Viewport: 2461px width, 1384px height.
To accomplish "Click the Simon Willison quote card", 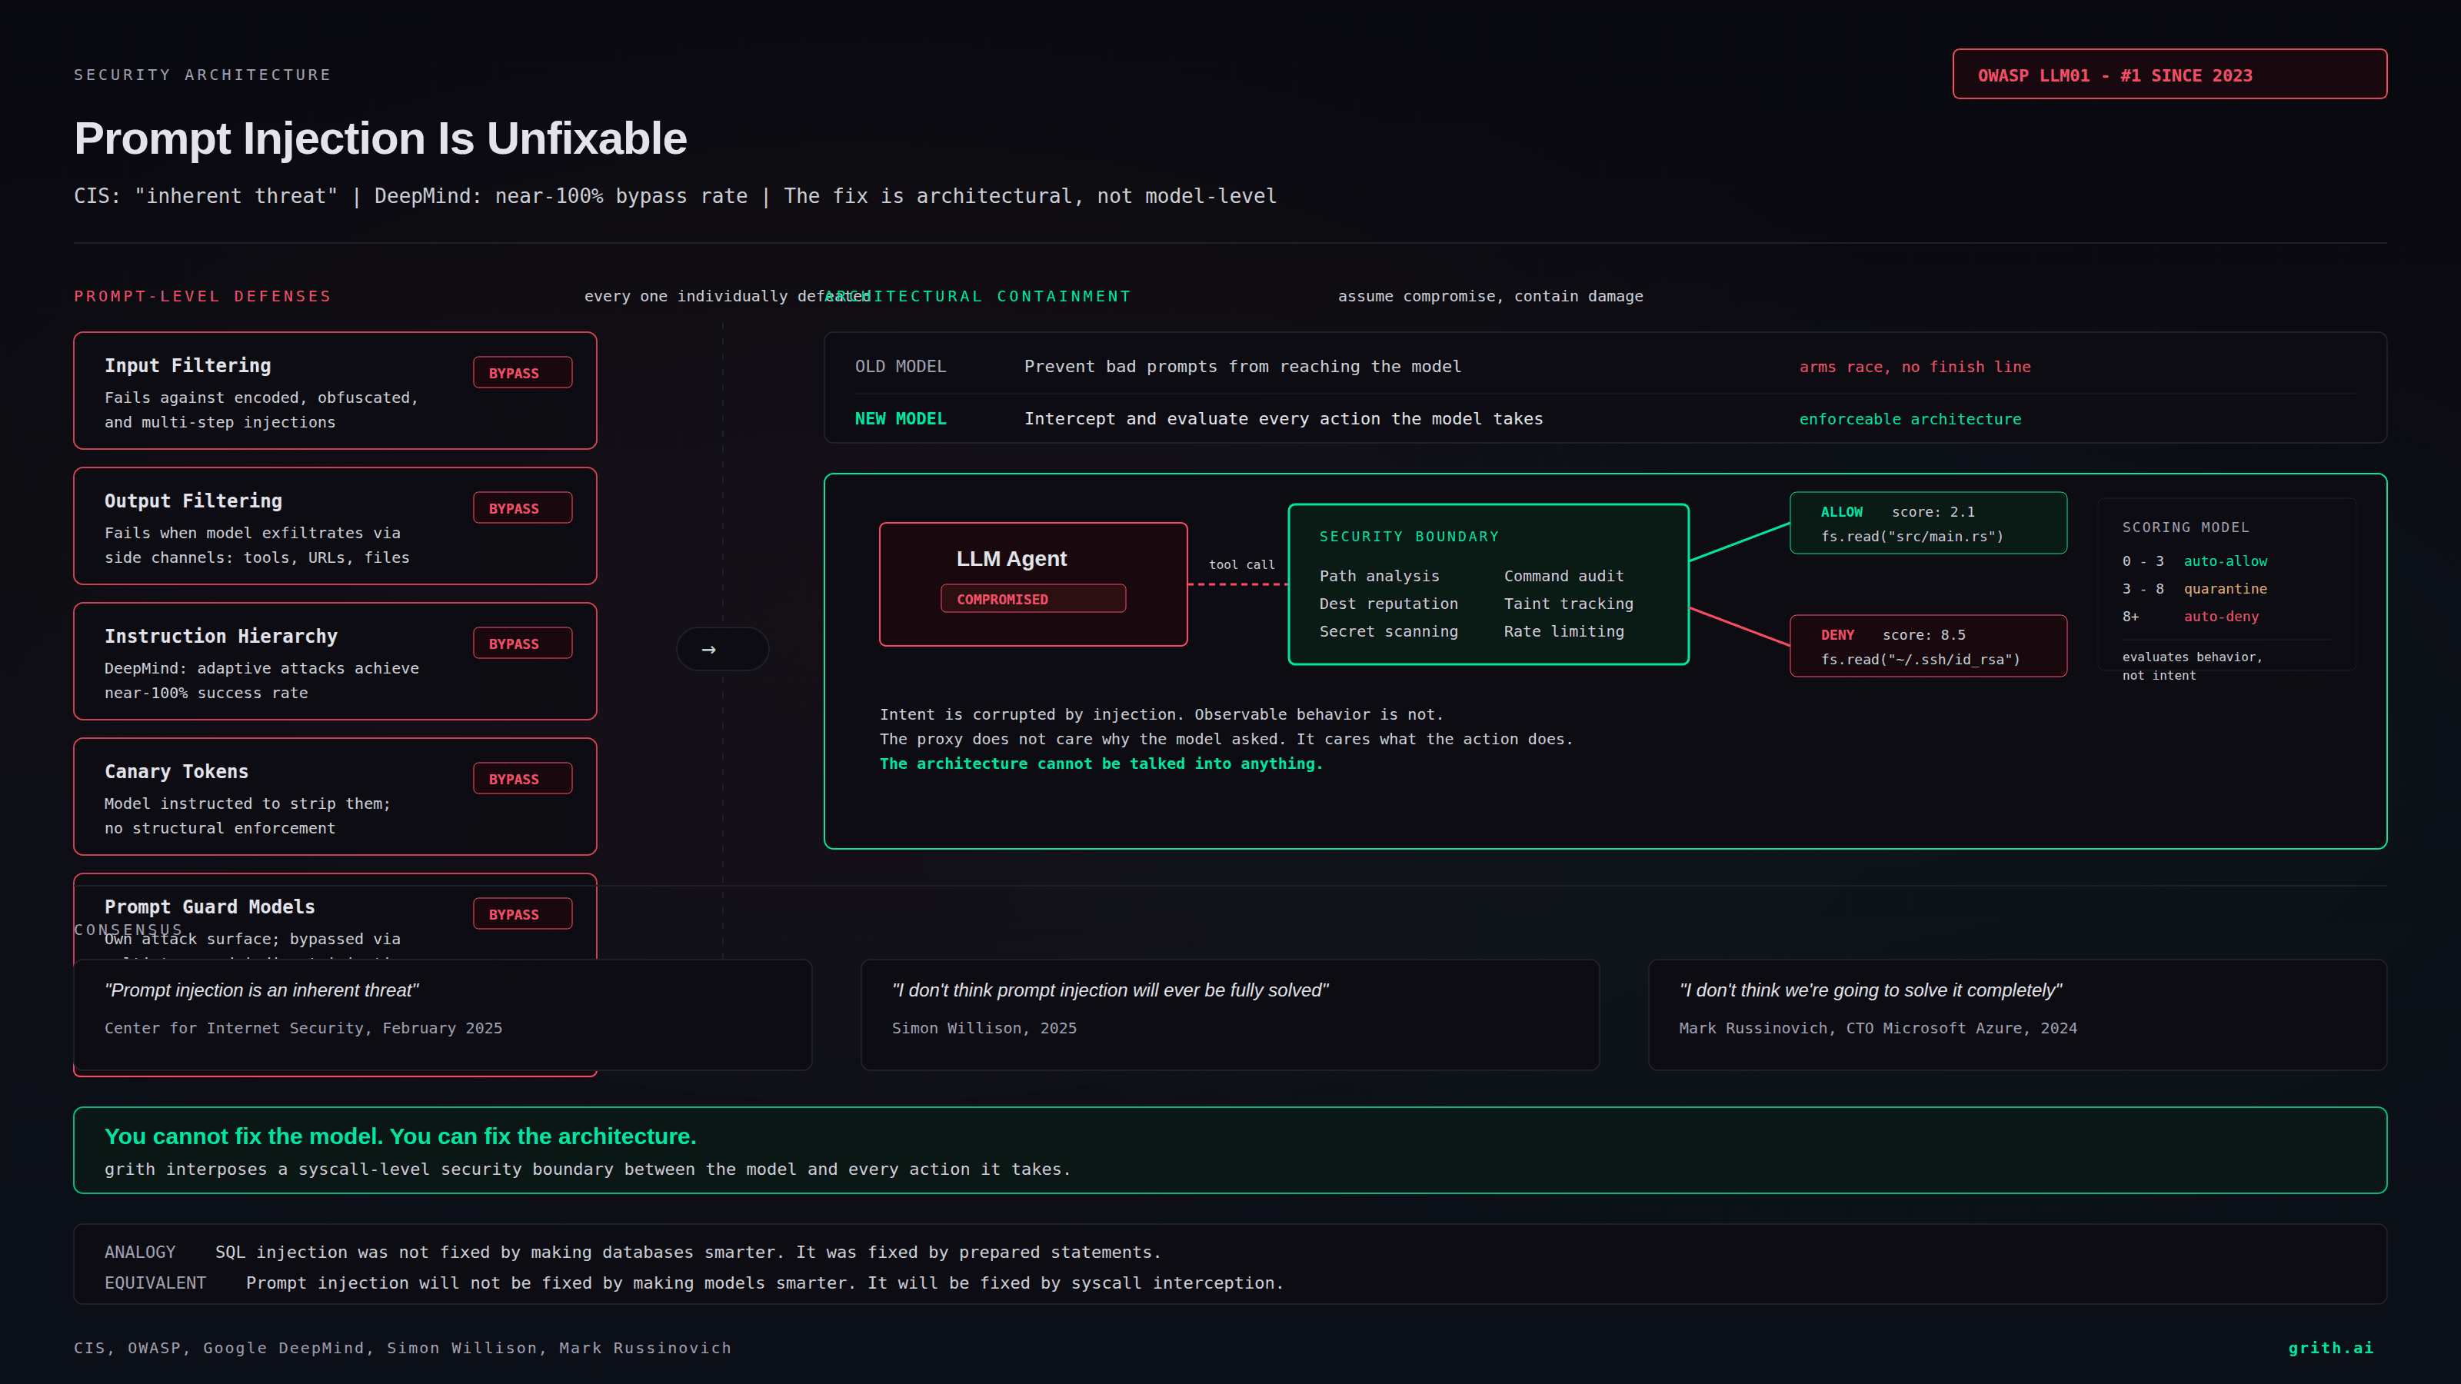I will tap(1229, 1014).
